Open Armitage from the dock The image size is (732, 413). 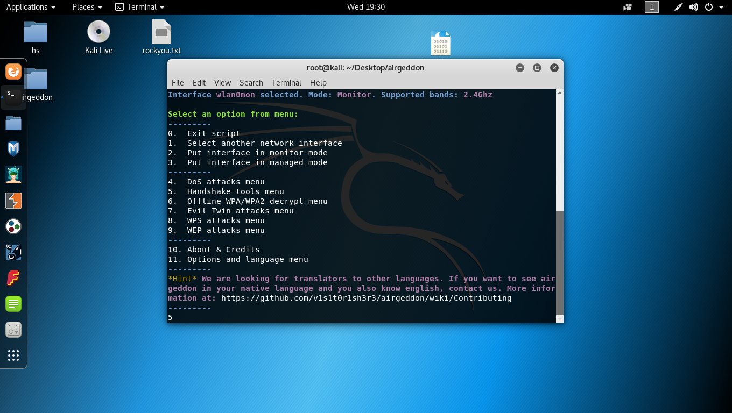(x=13, y=175)
